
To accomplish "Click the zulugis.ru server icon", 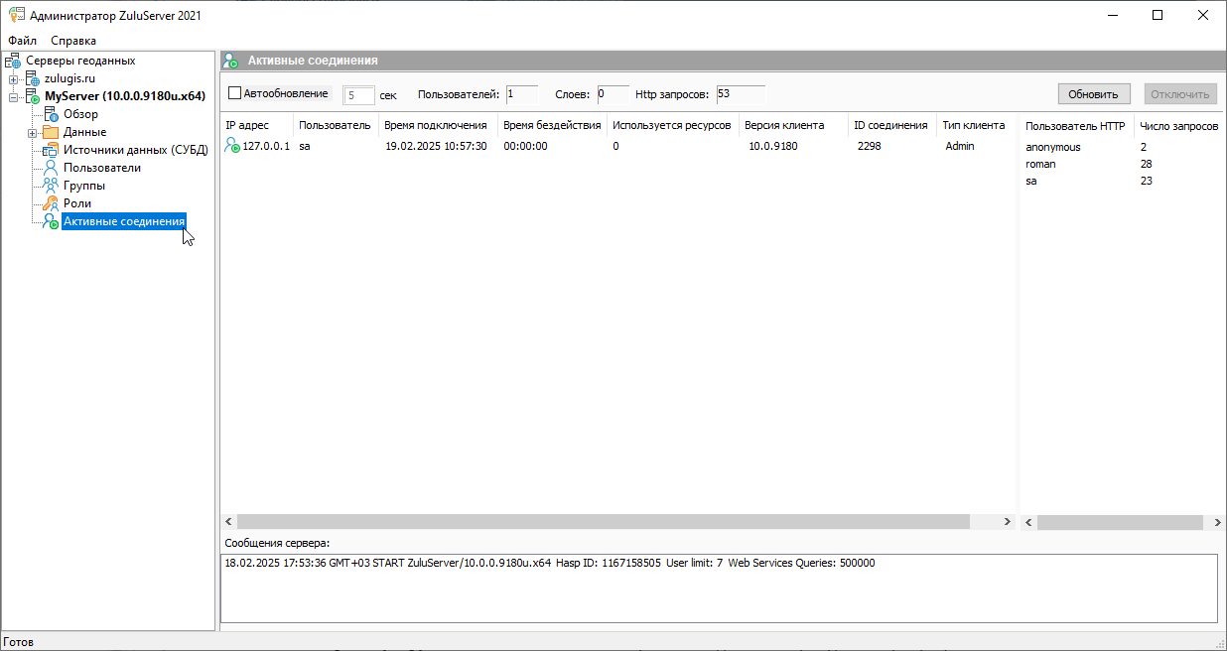I will point(32,78).
